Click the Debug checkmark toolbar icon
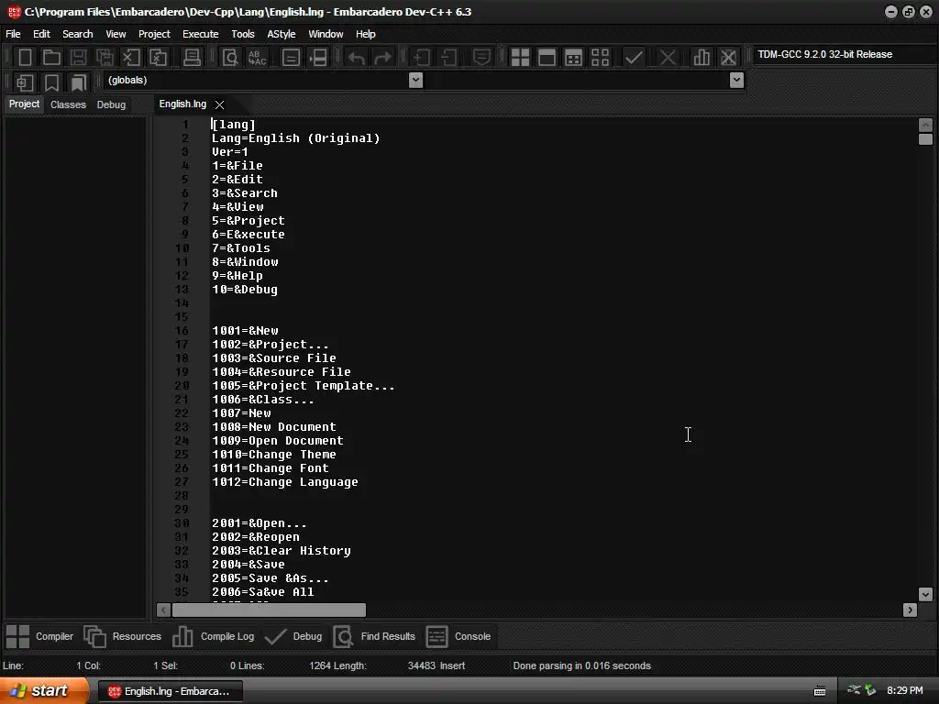939x704 pixels. (634, 58)
